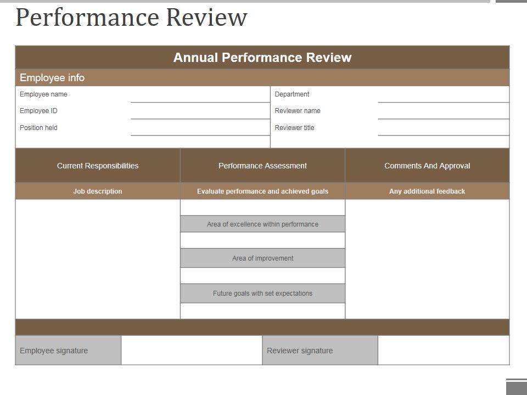
Task: Select the 'Annual Performance Review' header
Action: click(262, 58)
